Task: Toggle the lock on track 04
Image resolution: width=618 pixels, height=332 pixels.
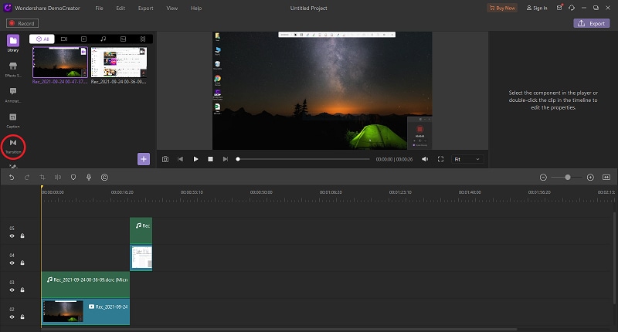Action: click(22, 262)
